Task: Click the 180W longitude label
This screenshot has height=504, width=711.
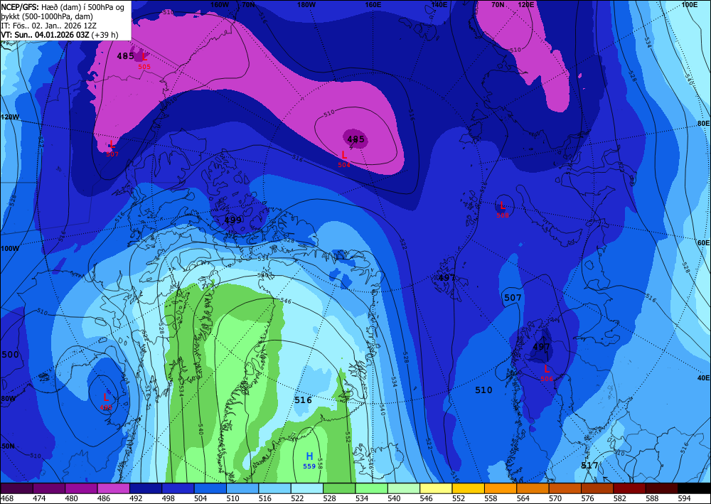Action: point(306,4)
